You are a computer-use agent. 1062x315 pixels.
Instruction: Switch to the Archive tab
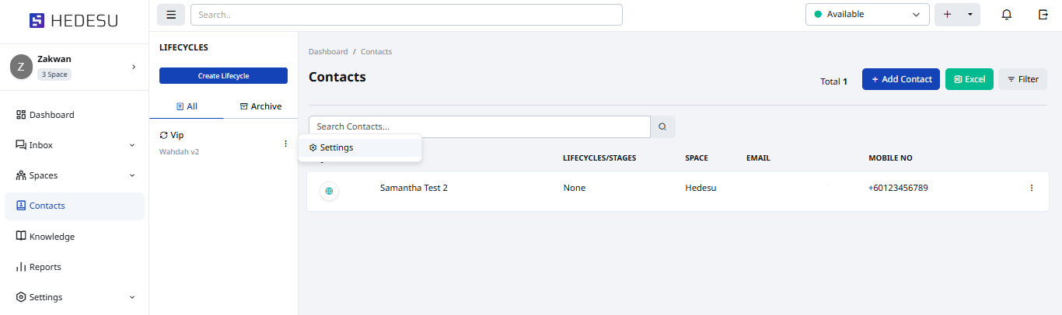click(260, 106)
